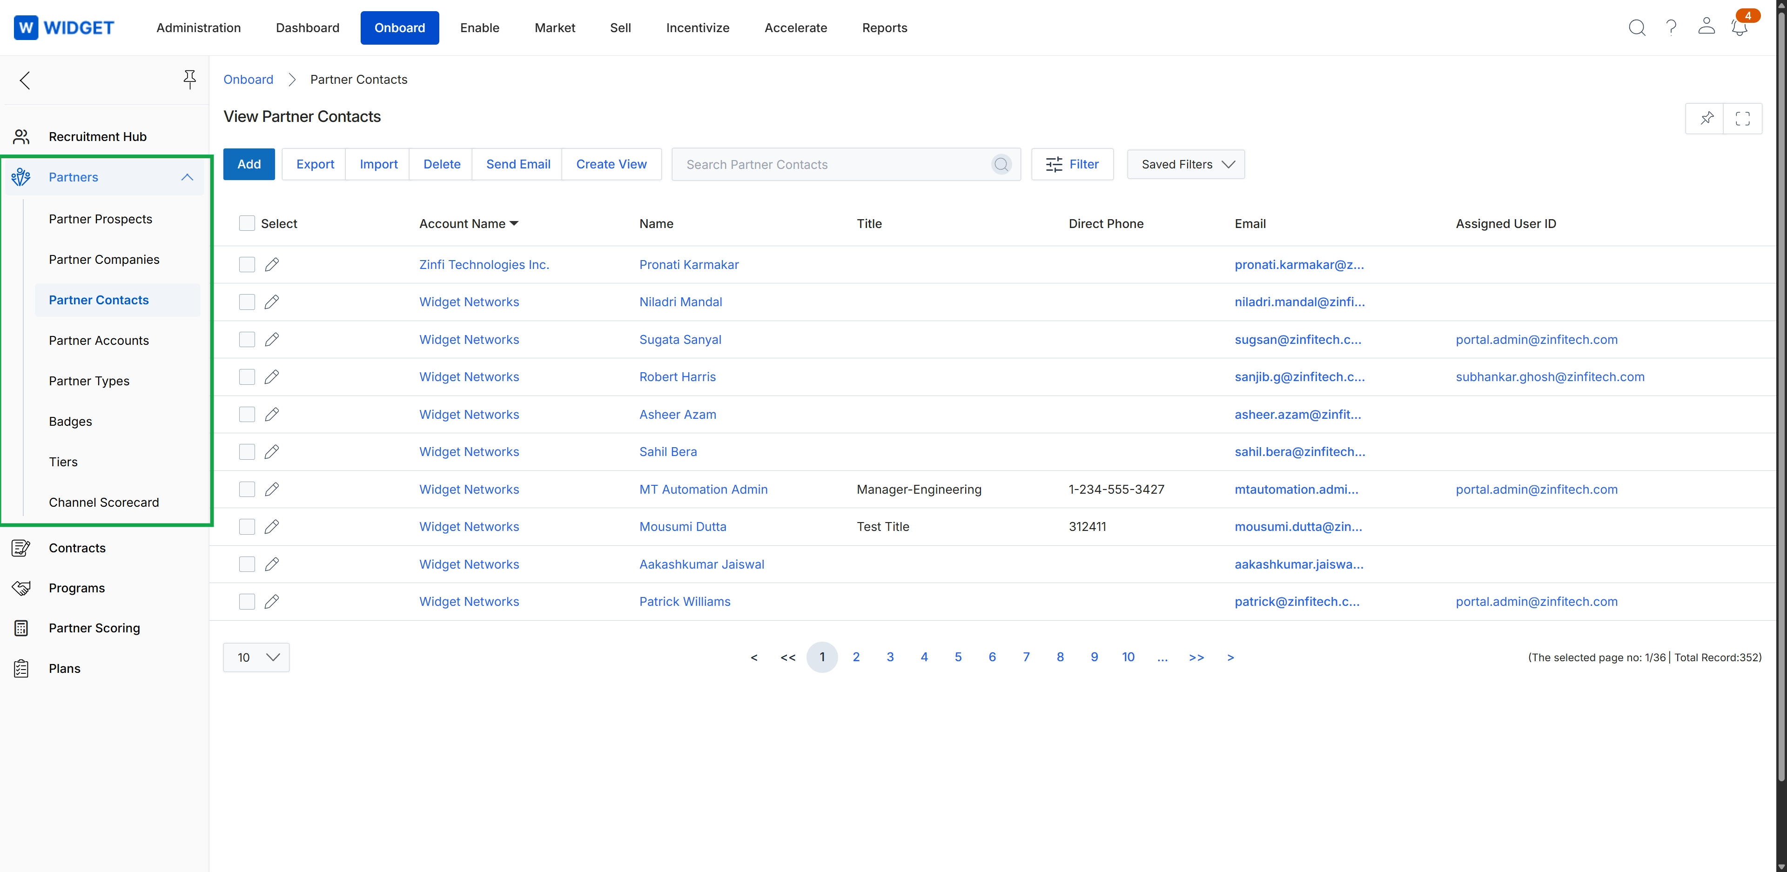The image size is (1787, 872).
Task: Open the page size 10 dropdown
Action: 256,657
